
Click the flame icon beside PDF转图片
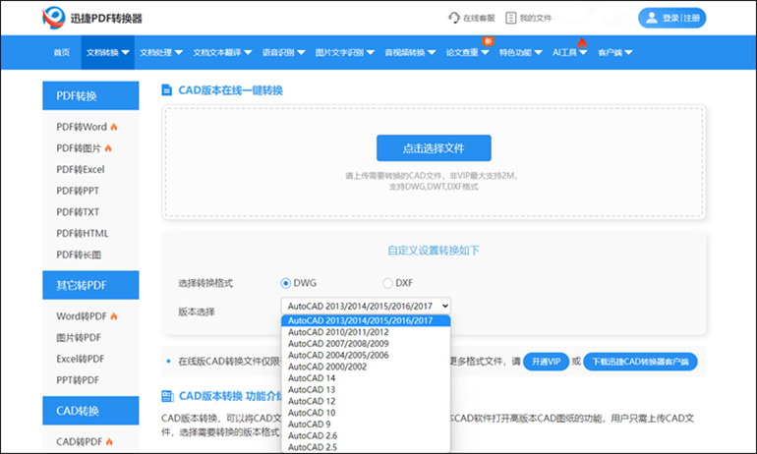tap(108, 148)
